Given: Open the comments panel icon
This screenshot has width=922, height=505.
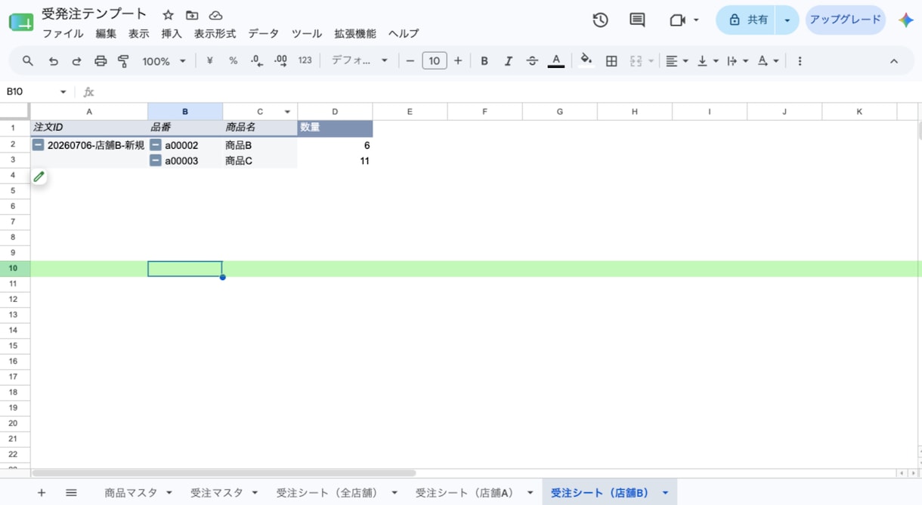Looking at the screenshot, I should point(637,20).
